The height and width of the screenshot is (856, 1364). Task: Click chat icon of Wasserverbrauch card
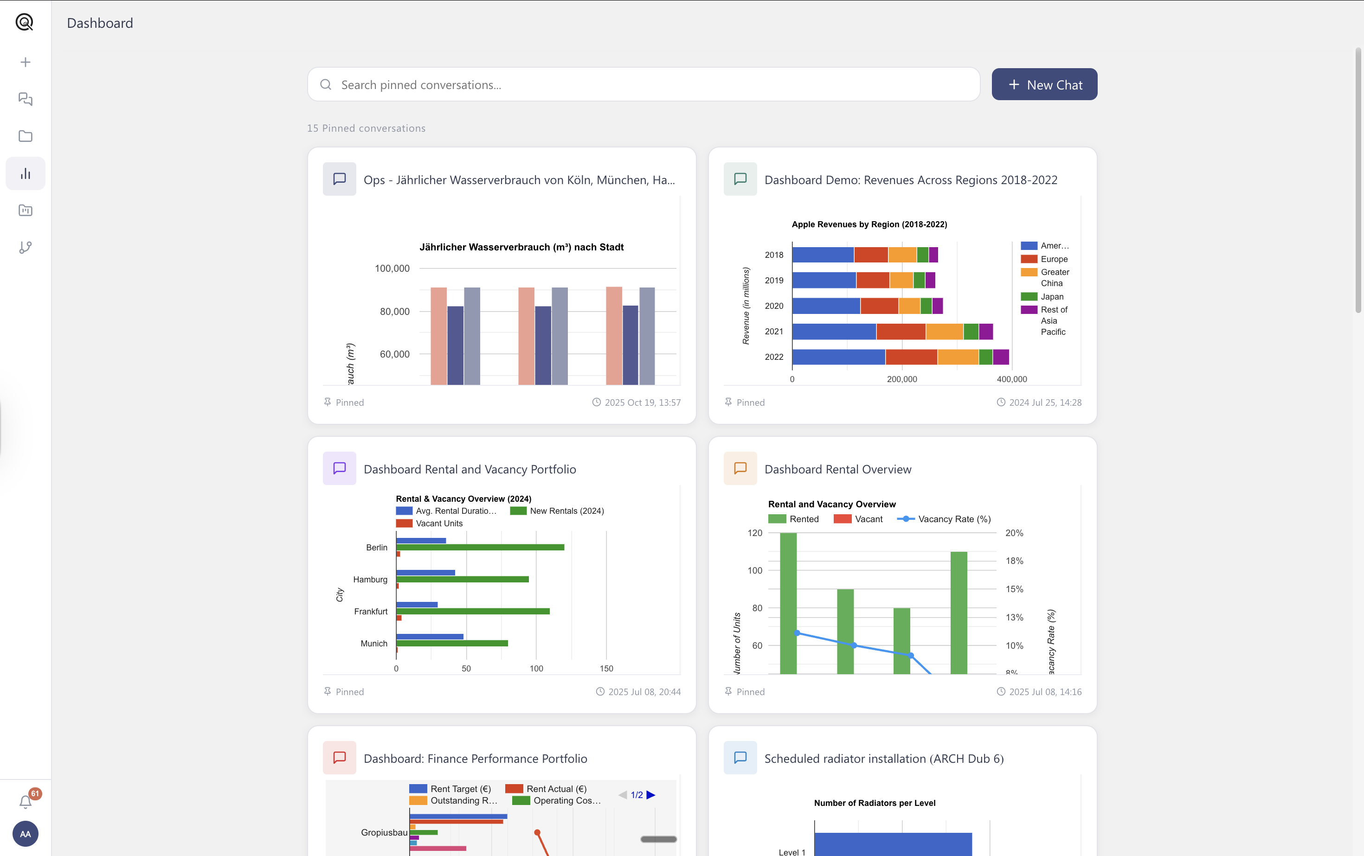(x=339, y=179)
